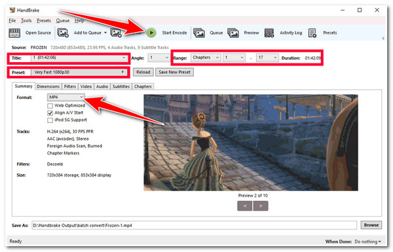The image size is (393, 252).
Task: Click the 720x384 storage size text
Action: 79,175
